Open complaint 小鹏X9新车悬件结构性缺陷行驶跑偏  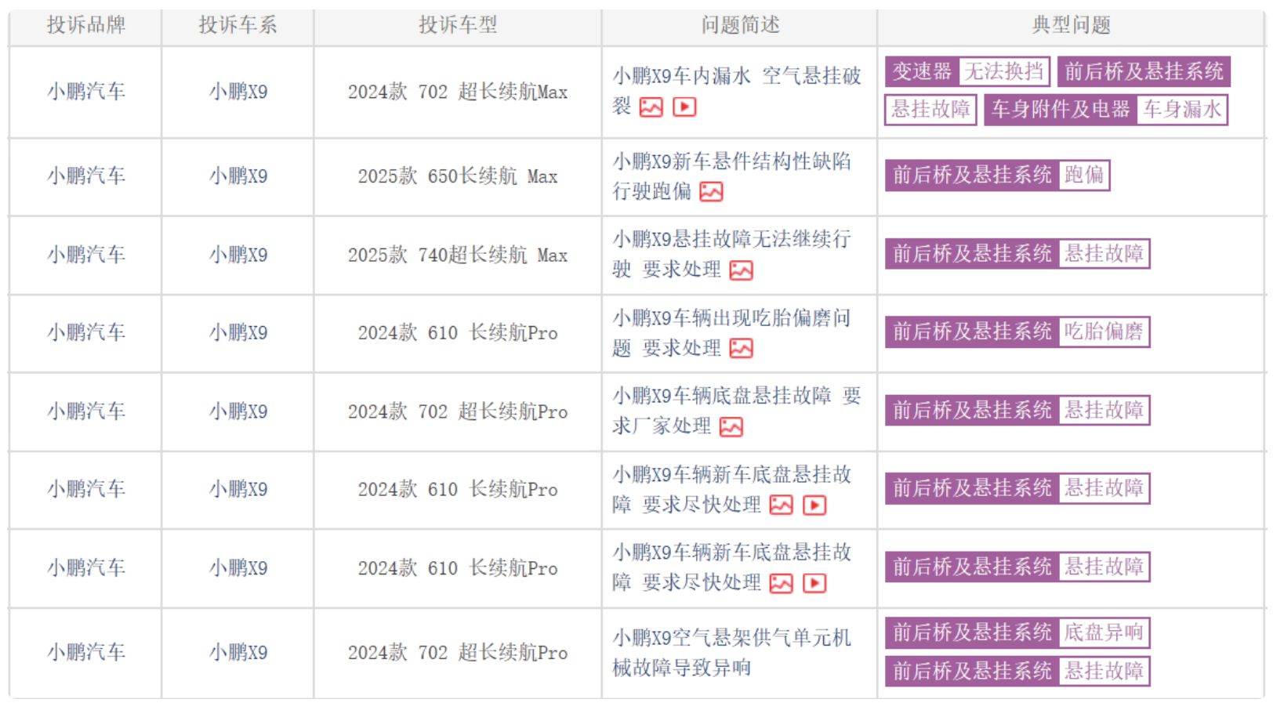[731, 176]
